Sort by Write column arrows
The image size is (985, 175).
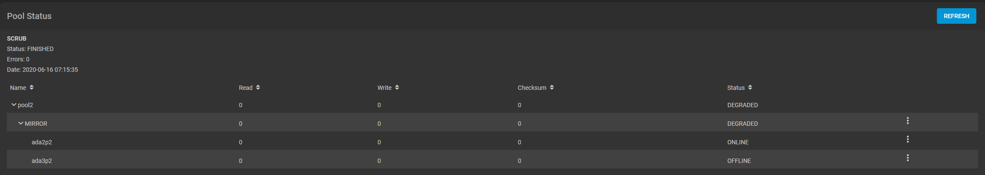point(397,87)
